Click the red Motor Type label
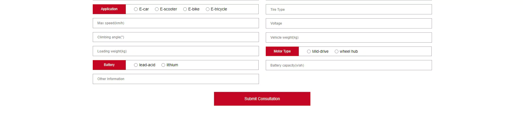523x117 pixels. (282, 51)
